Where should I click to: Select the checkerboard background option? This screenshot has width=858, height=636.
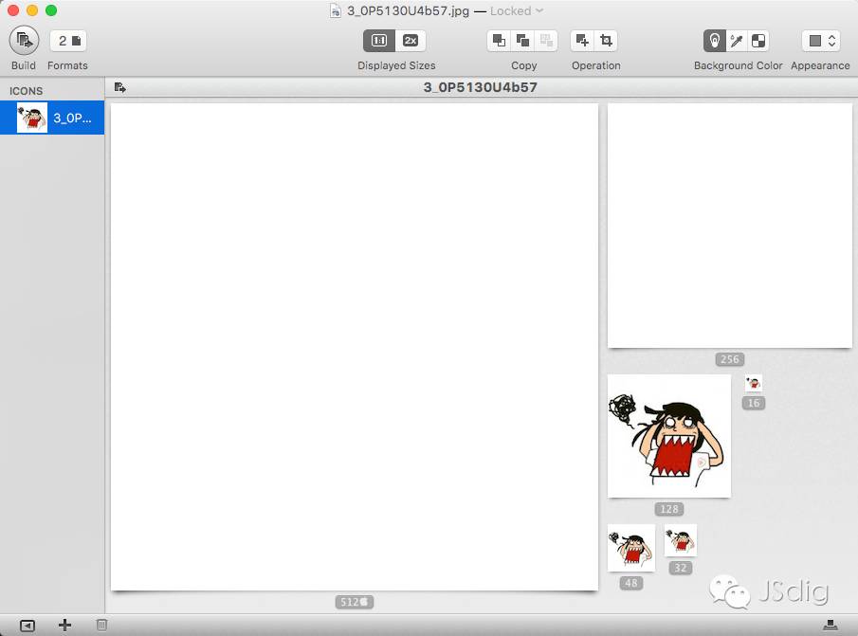758,41
